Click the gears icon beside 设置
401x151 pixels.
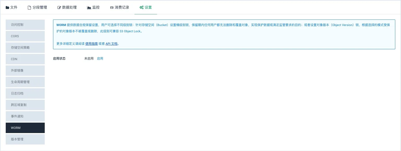click(141, 8)
